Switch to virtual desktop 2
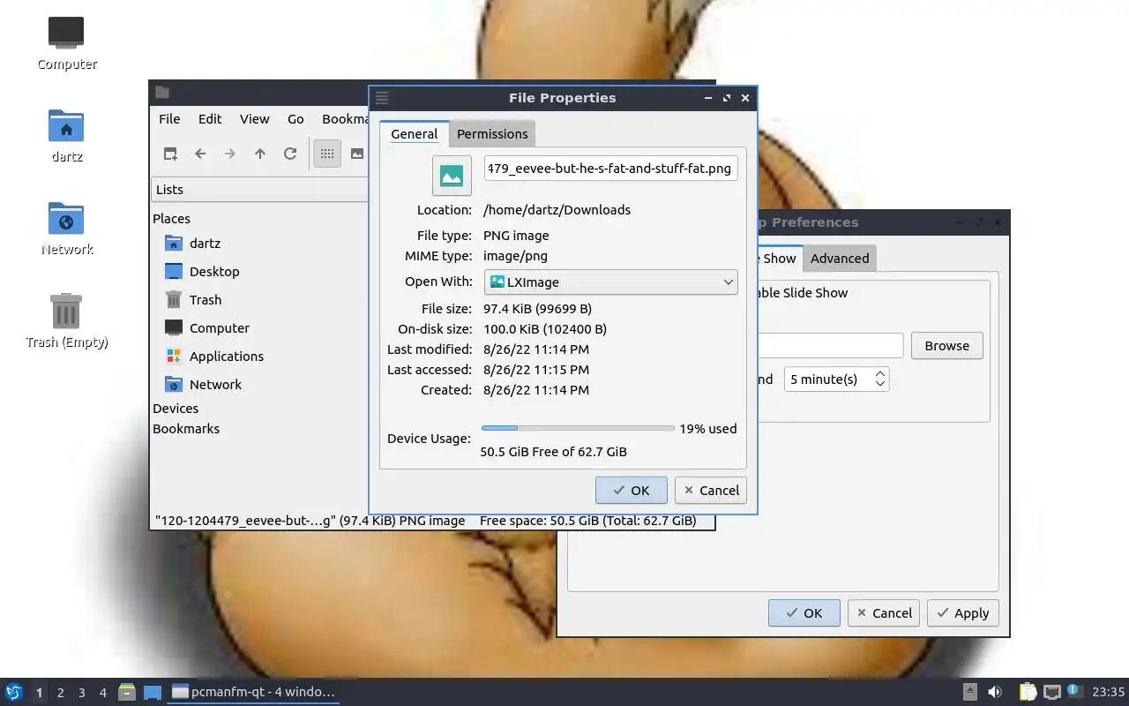 tap(60, 692)
